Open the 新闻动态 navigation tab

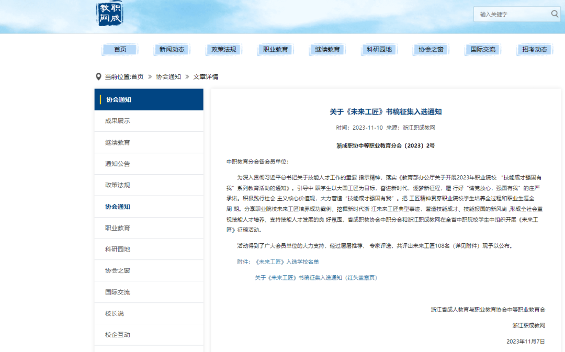click(172, 49)
